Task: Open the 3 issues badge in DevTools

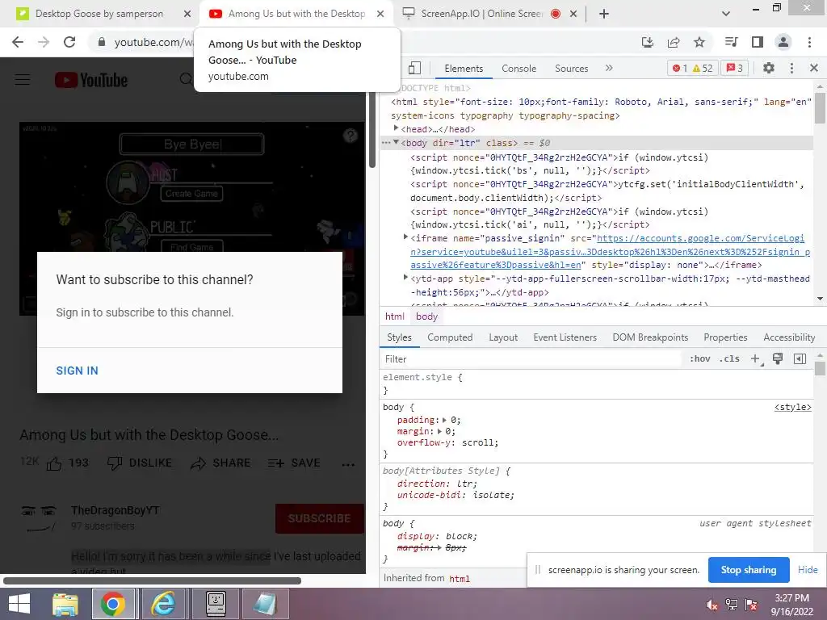Action: coord(735,68)
